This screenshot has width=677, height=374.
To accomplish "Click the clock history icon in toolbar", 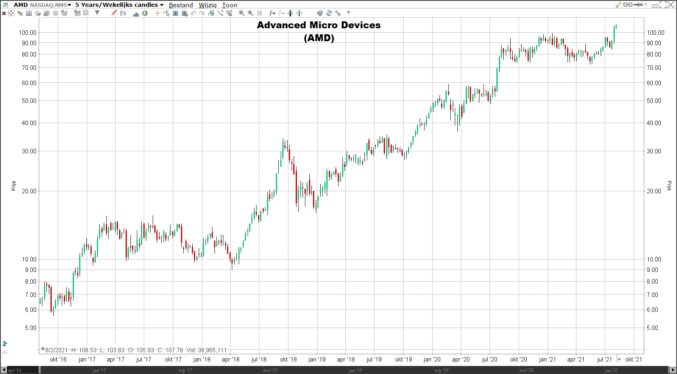I will [46, 13].
